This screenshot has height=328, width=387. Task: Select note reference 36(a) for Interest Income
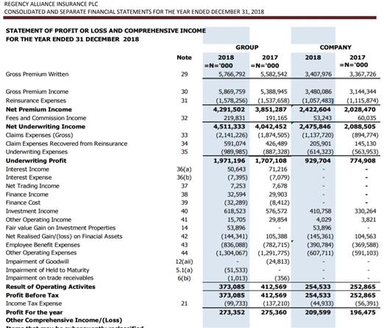click(184, 170)
